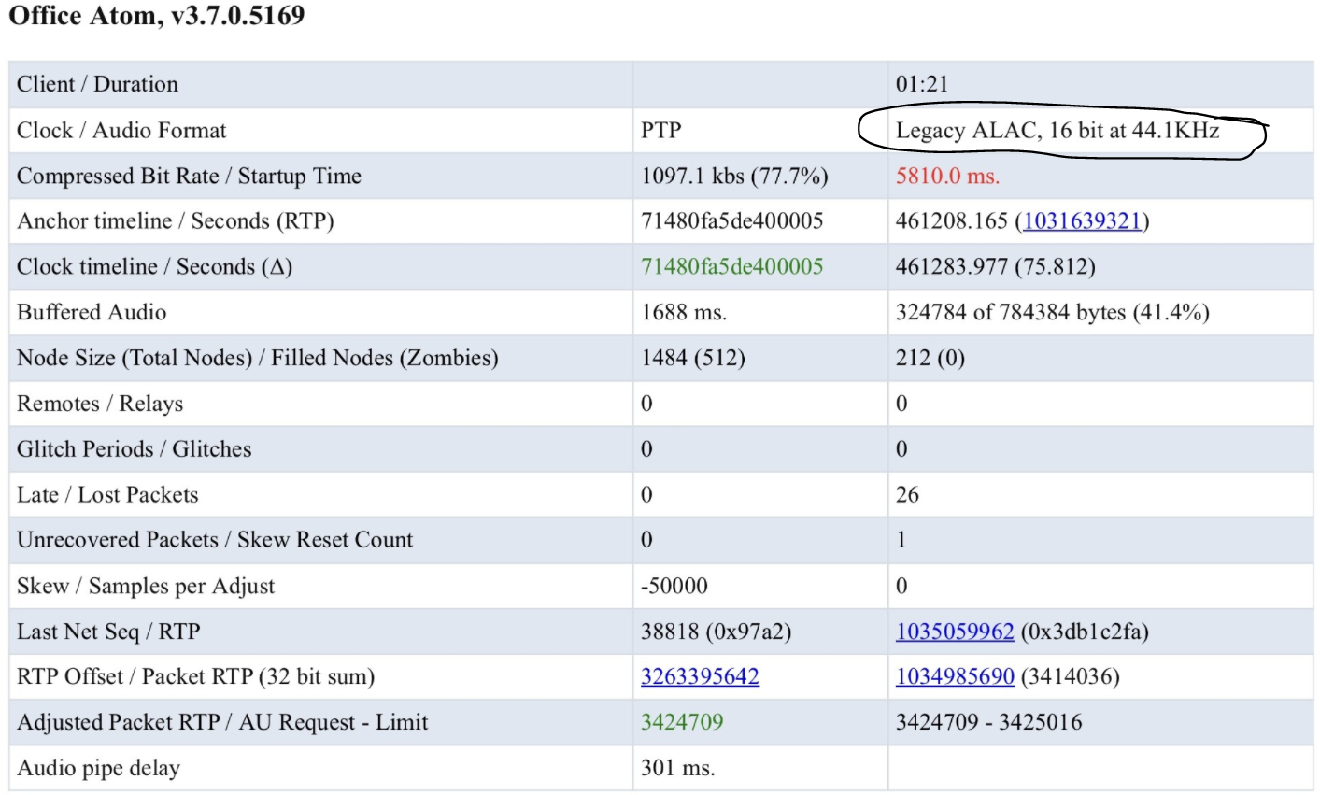This screenshot has height=795, width=1320.
Task: Click the 'Audio pipe delay' row label
Action: (98, 768)
